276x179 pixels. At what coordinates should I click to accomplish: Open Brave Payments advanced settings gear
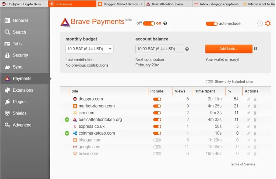click(268, 23)
